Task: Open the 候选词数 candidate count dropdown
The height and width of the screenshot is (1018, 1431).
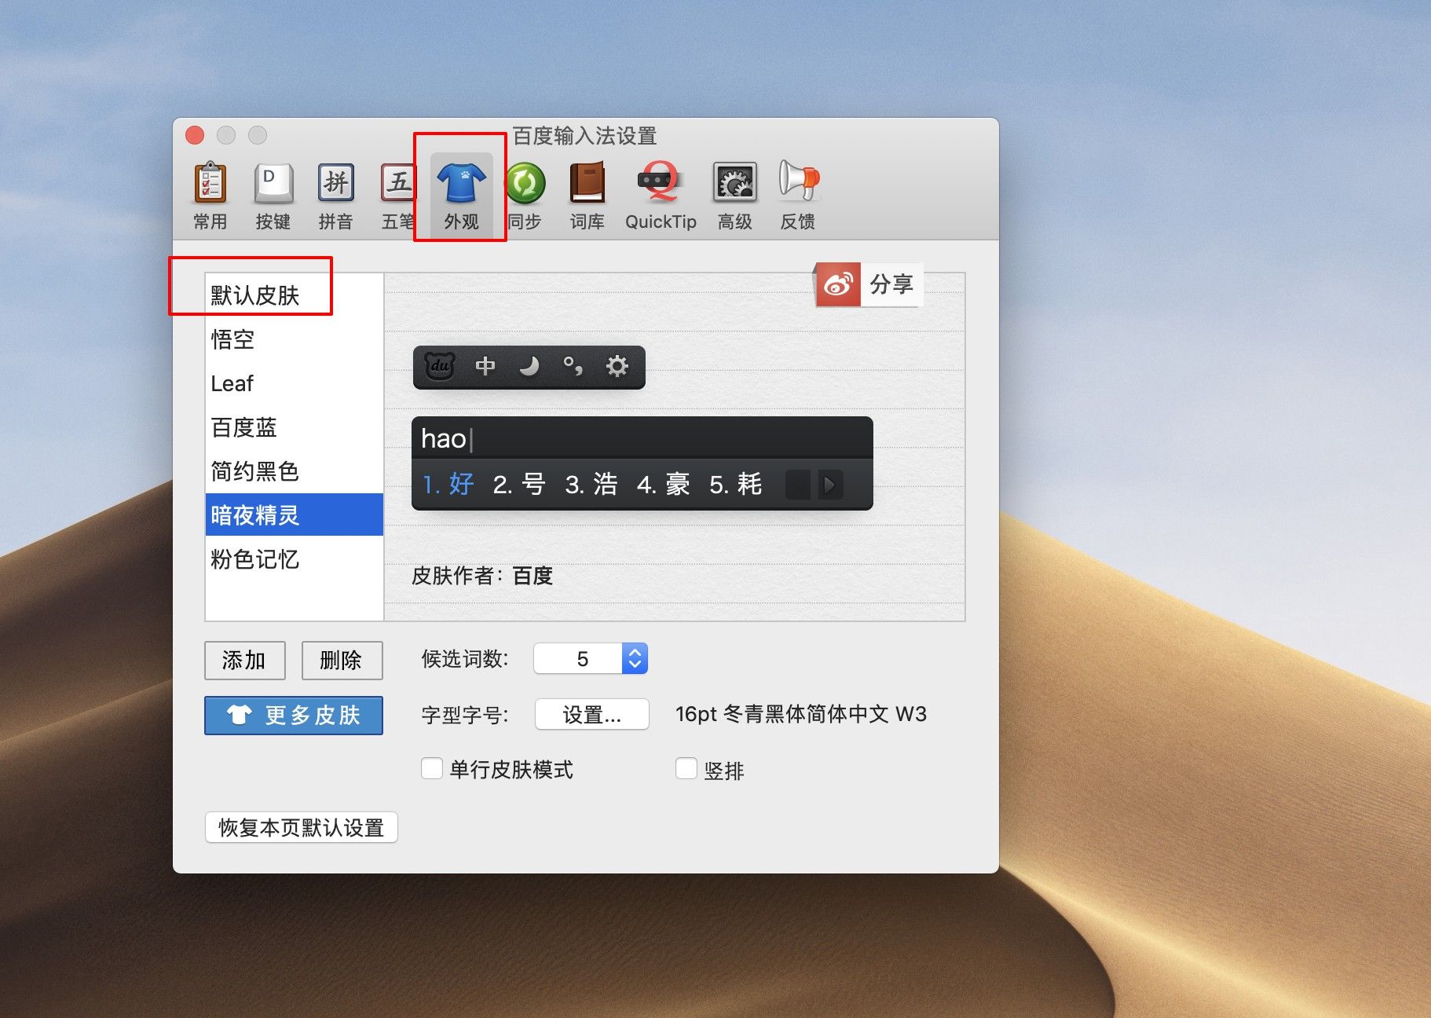Action: click(590, 659)
